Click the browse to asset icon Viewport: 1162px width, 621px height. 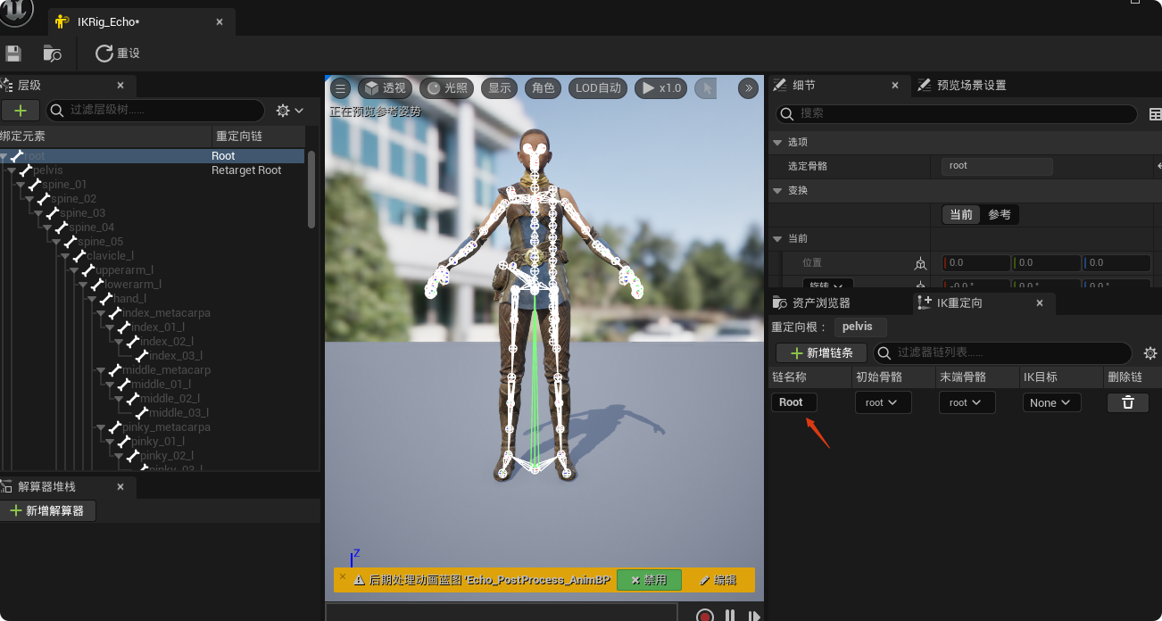53,54
